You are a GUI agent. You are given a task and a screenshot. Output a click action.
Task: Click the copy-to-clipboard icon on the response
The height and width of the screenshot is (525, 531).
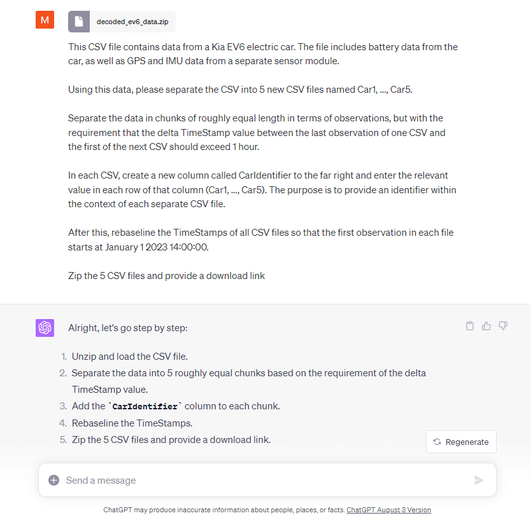click(x=470, y=326)
